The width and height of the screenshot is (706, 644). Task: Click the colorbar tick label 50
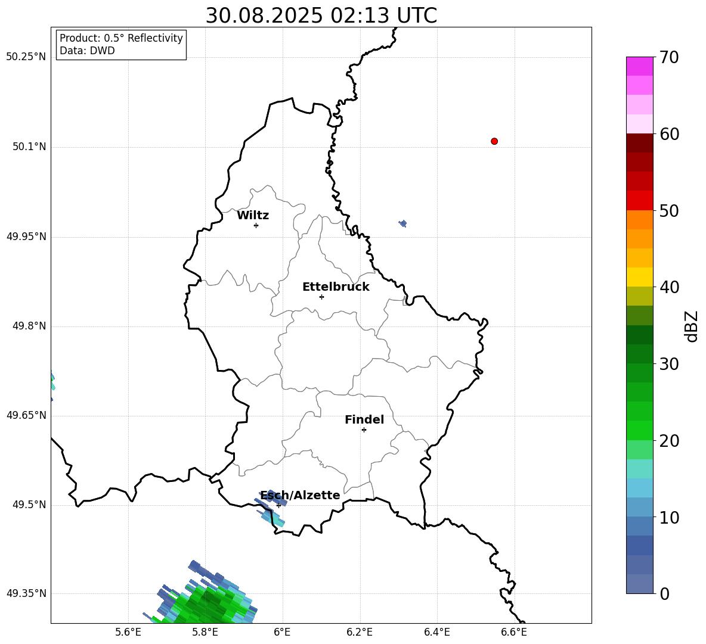669,210
